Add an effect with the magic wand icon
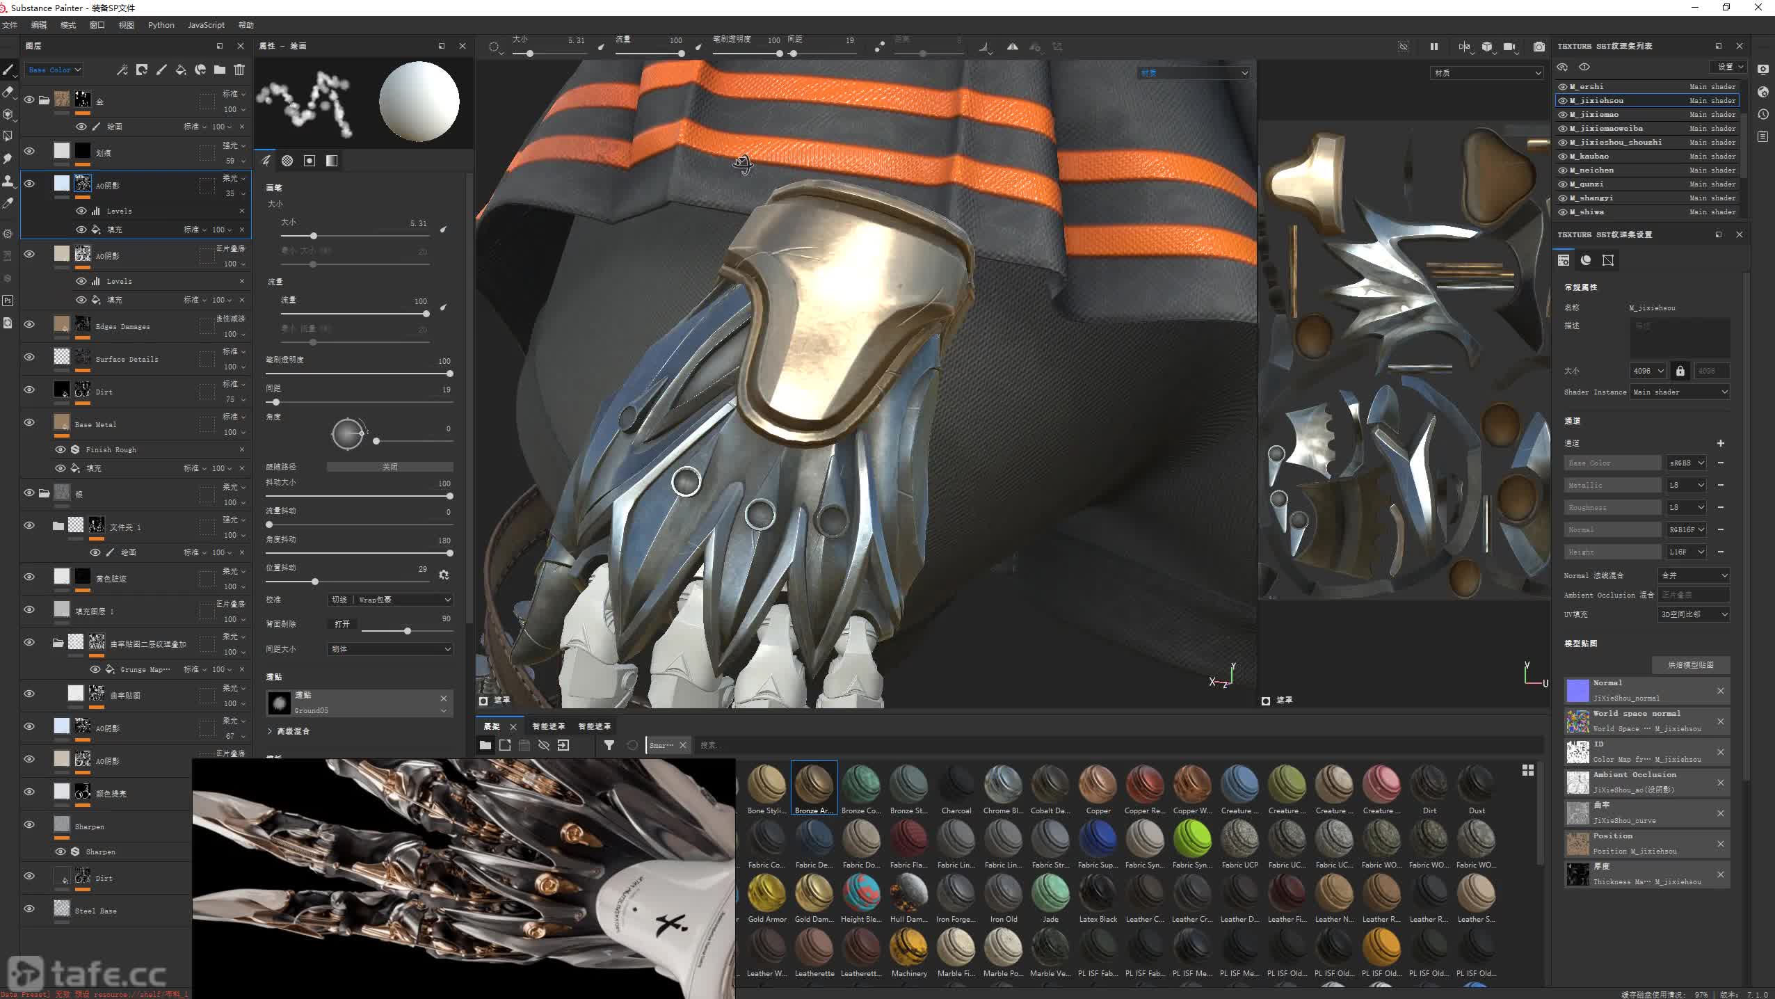 click(122, 70)
